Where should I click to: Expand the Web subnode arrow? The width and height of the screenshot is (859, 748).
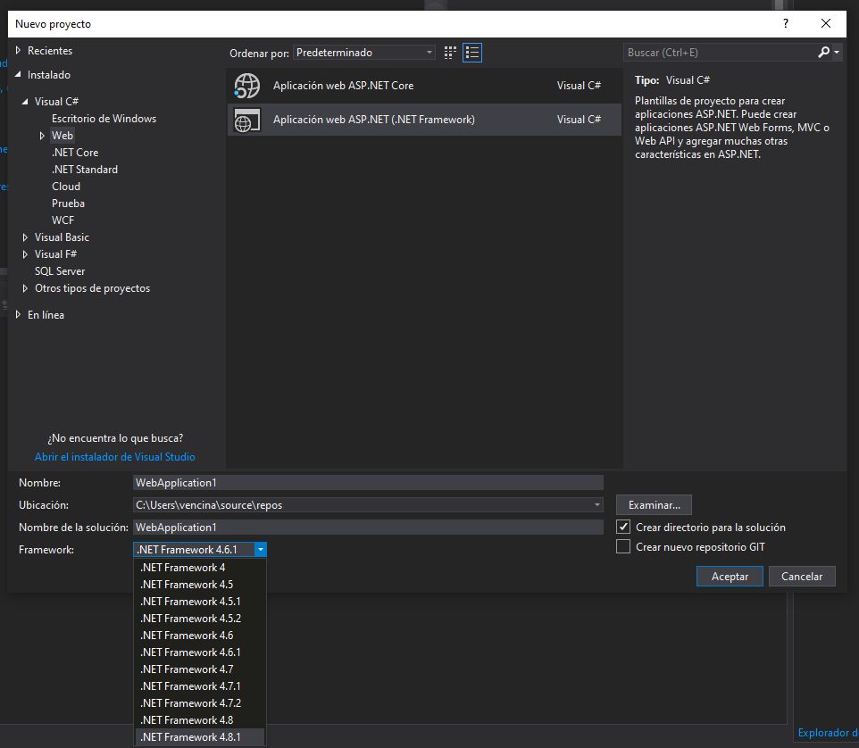pos(42,136)
